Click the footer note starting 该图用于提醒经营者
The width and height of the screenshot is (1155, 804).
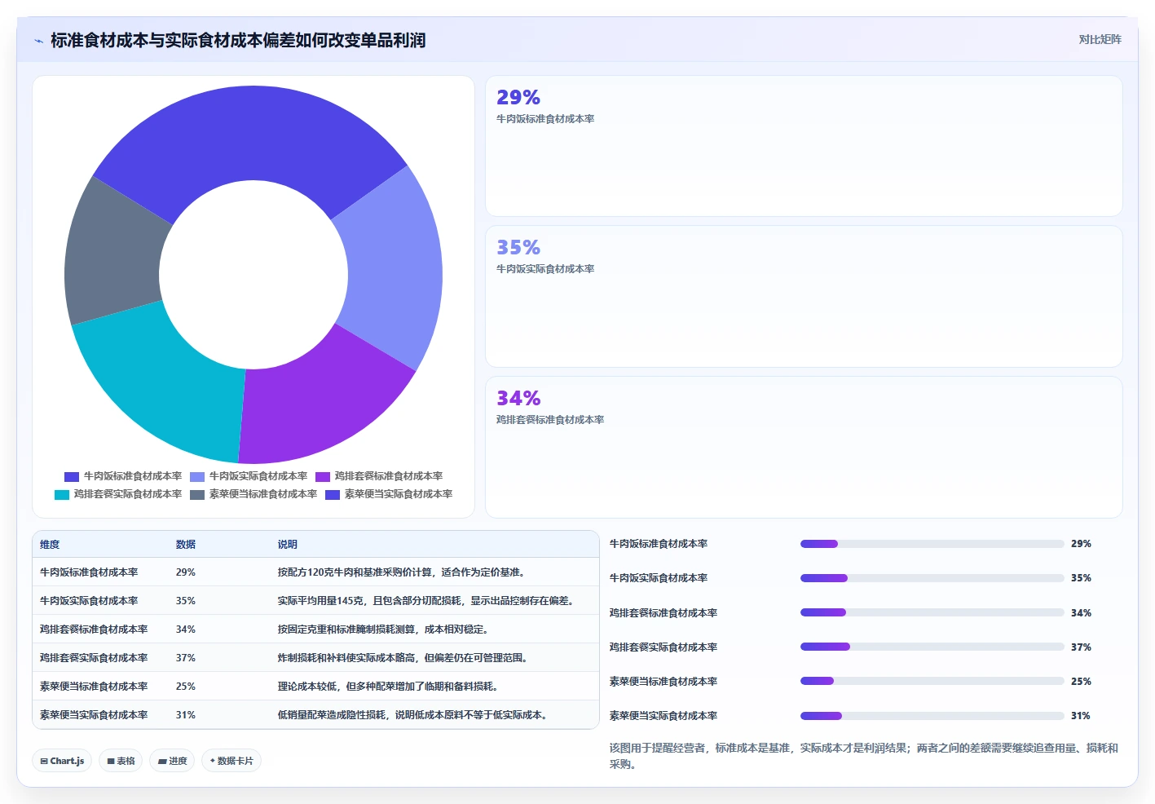pyautogui.click(x=864, y=756)
